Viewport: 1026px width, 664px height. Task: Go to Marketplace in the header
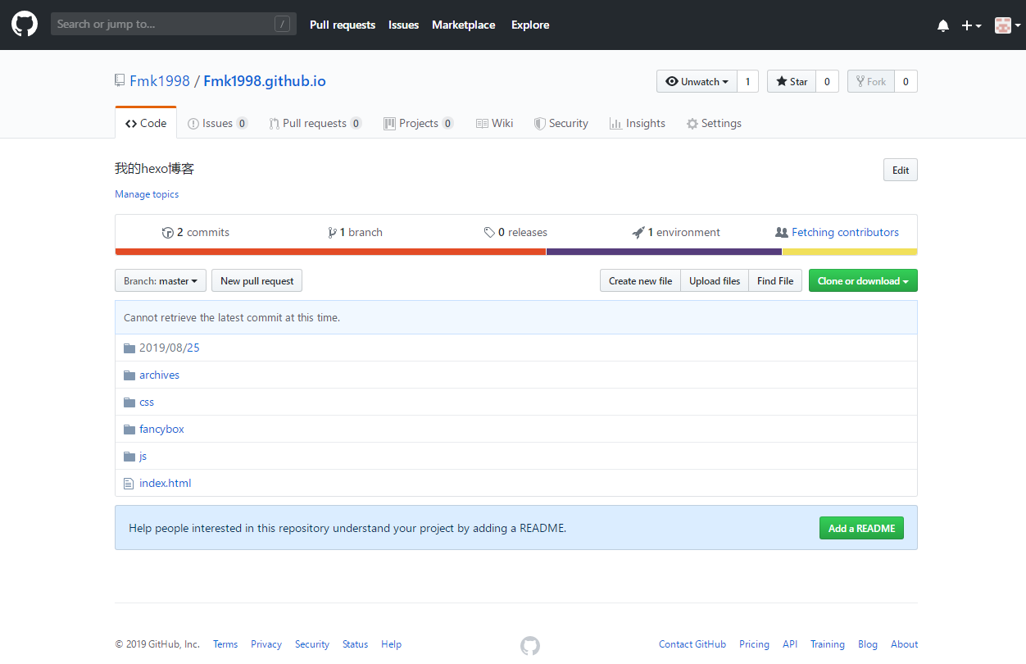tap(464, 25)
